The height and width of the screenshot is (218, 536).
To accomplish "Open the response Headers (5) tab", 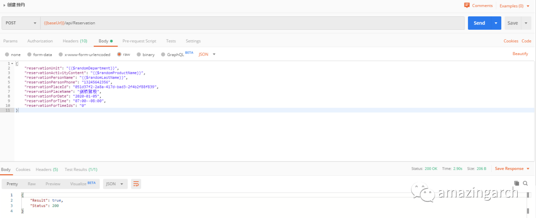I will 47,169.
